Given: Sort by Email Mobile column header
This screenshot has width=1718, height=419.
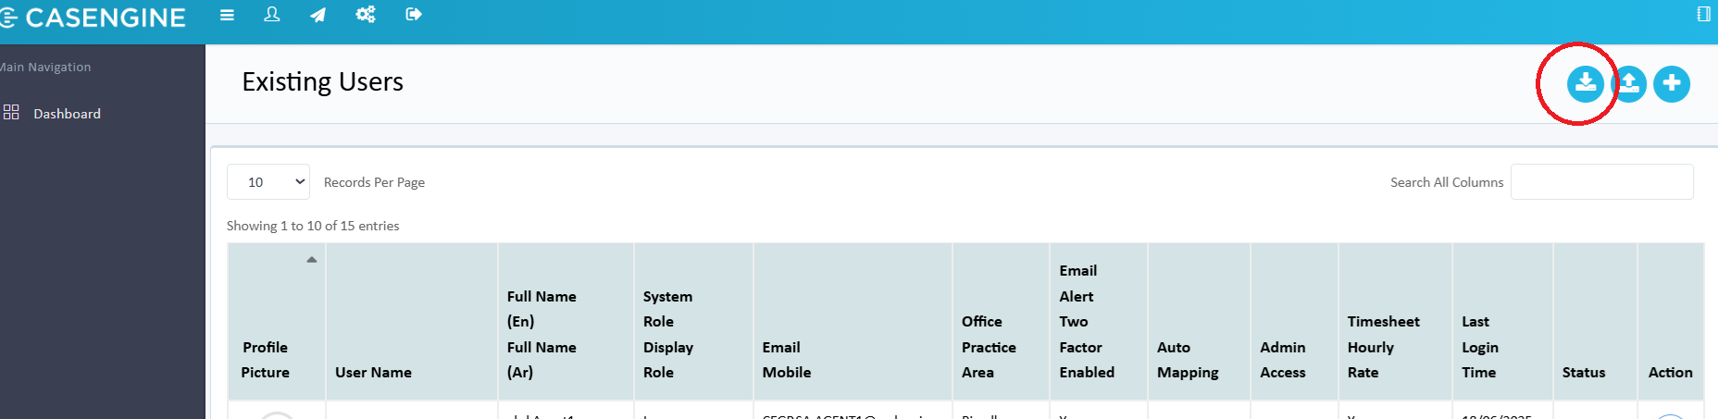Looking at the screenshot, I should coord(853,322).
